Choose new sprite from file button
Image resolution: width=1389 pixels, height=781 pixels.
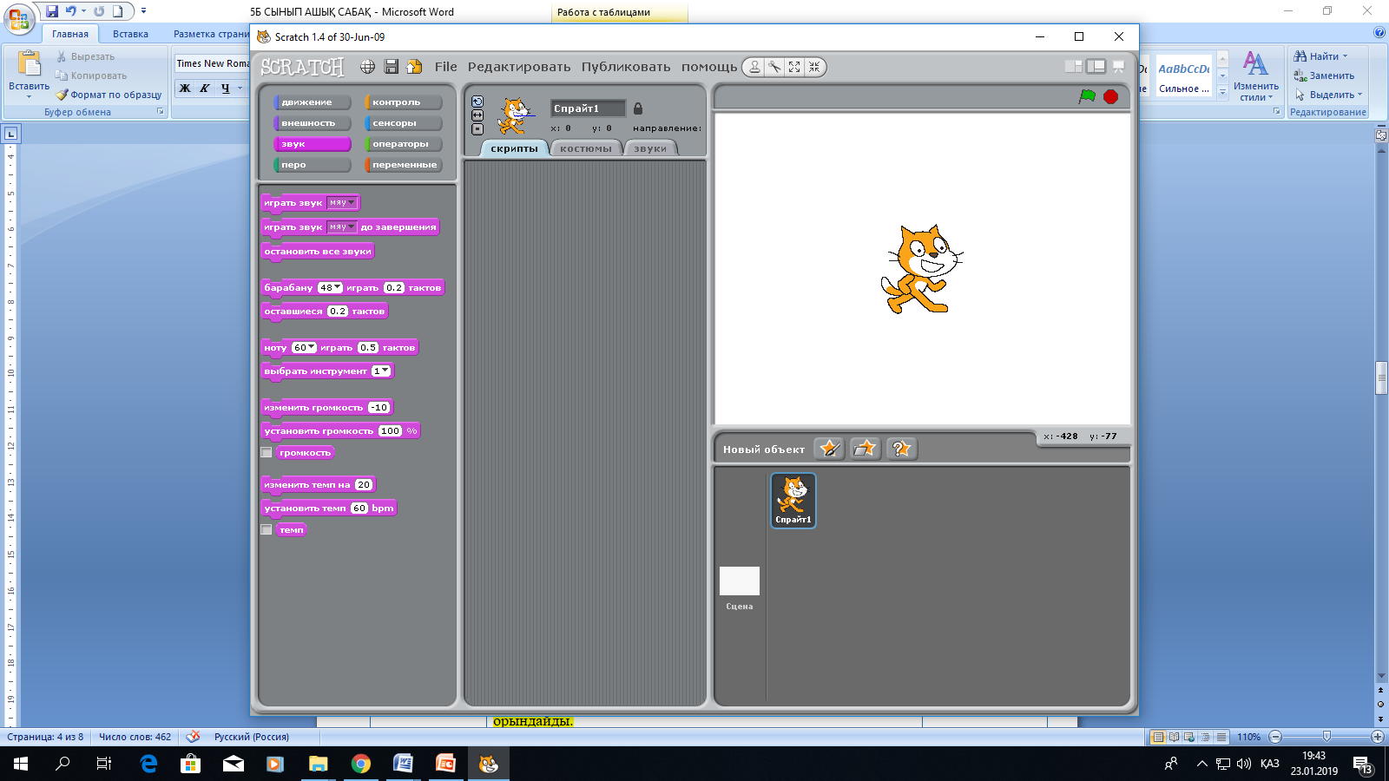pos(866,449)
